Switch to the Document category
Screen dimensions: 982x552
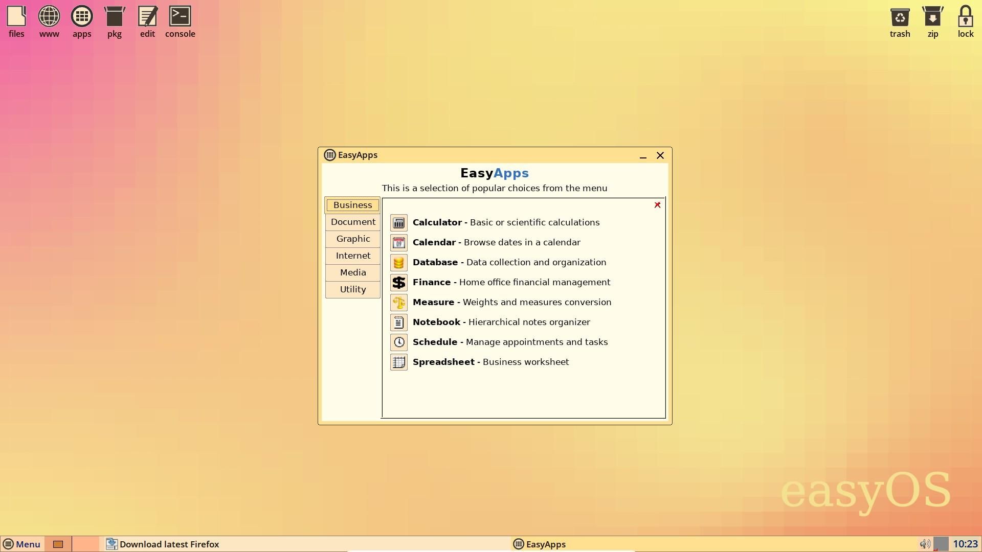coord(353,222)
